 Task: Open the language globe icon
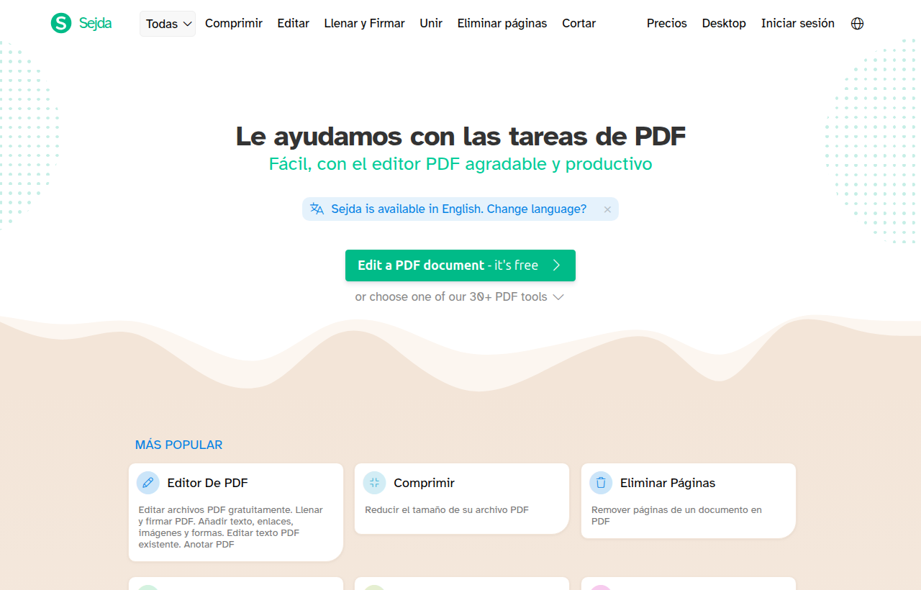857,24
